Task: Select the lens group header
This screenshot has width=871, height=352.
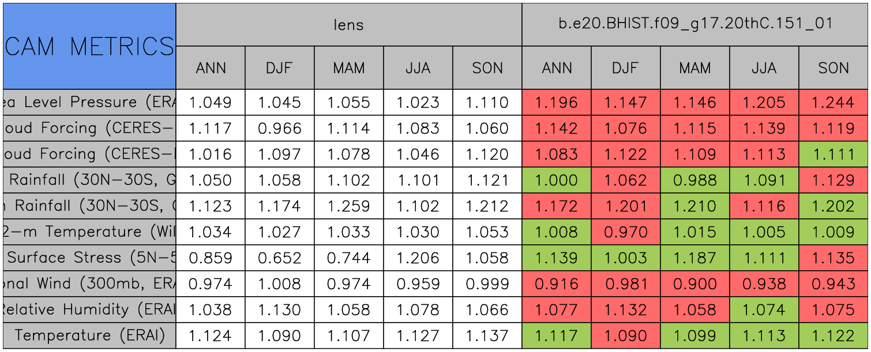Action: (348, 25)
